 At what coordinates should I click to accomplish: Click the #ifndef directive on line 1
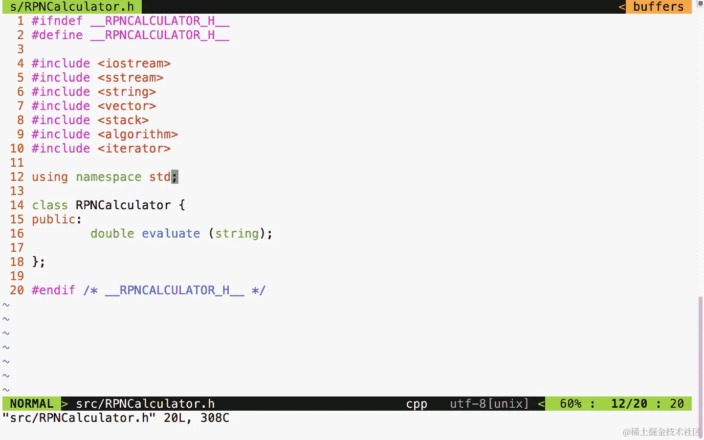coord(57,21)
